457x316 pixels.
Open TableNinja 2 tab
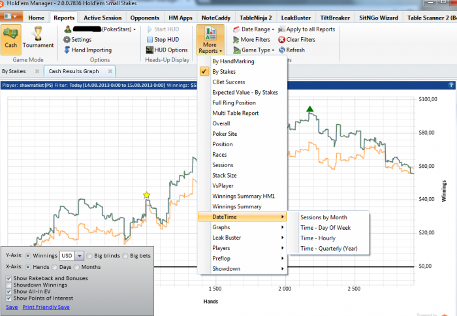pos(256,18)
